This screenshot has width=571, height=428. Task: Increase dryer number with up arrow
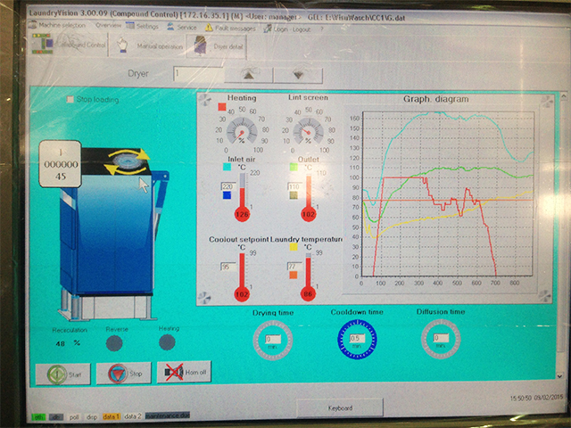tap(249, 75)
